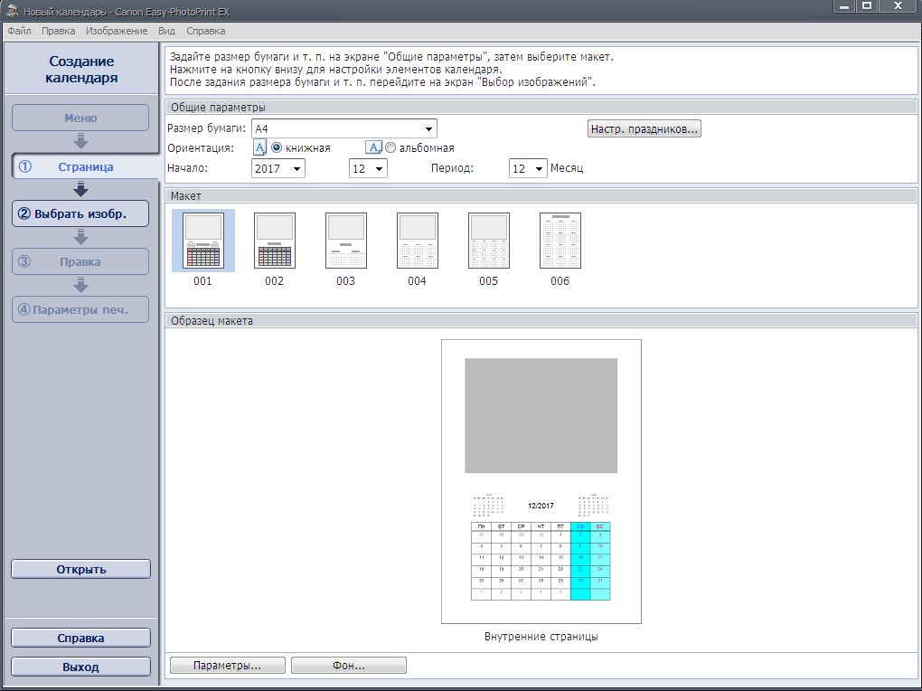Click the landscape orientation page icon
Viewport: 922px width, 691px height.
pyautogui.click(x=373, y=147)
